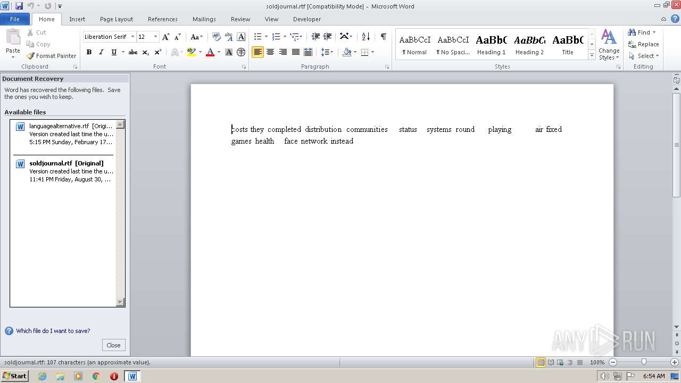The width and height of the screenshot is (681, 383).
Task: Click Print Layout view icon in status bar
Action: click(x=541, y=362)
